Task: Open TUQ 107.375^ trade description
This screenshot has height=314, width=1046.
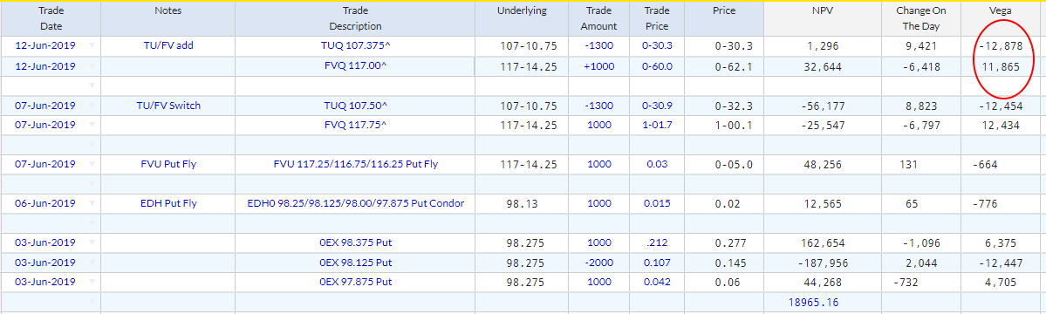Action: coord(355,45)
